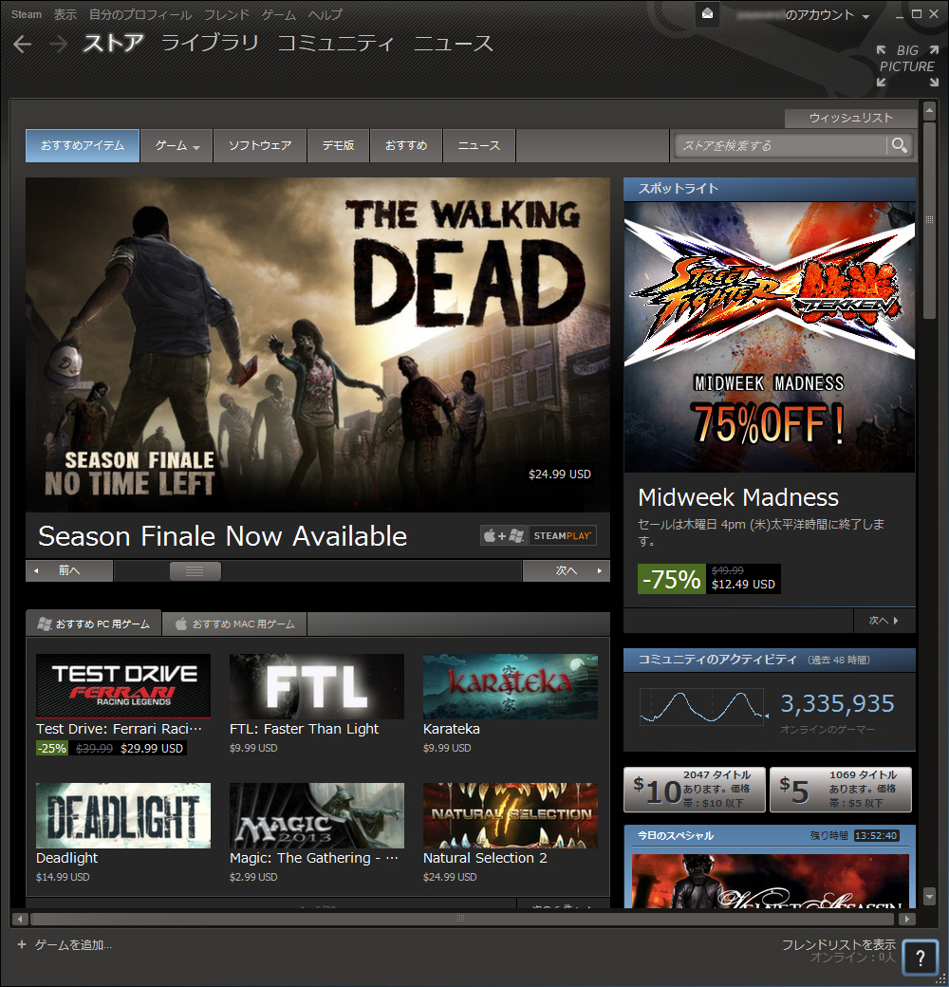
Task: Click the Natural Selection 2 title text
Action: [485, 858]
